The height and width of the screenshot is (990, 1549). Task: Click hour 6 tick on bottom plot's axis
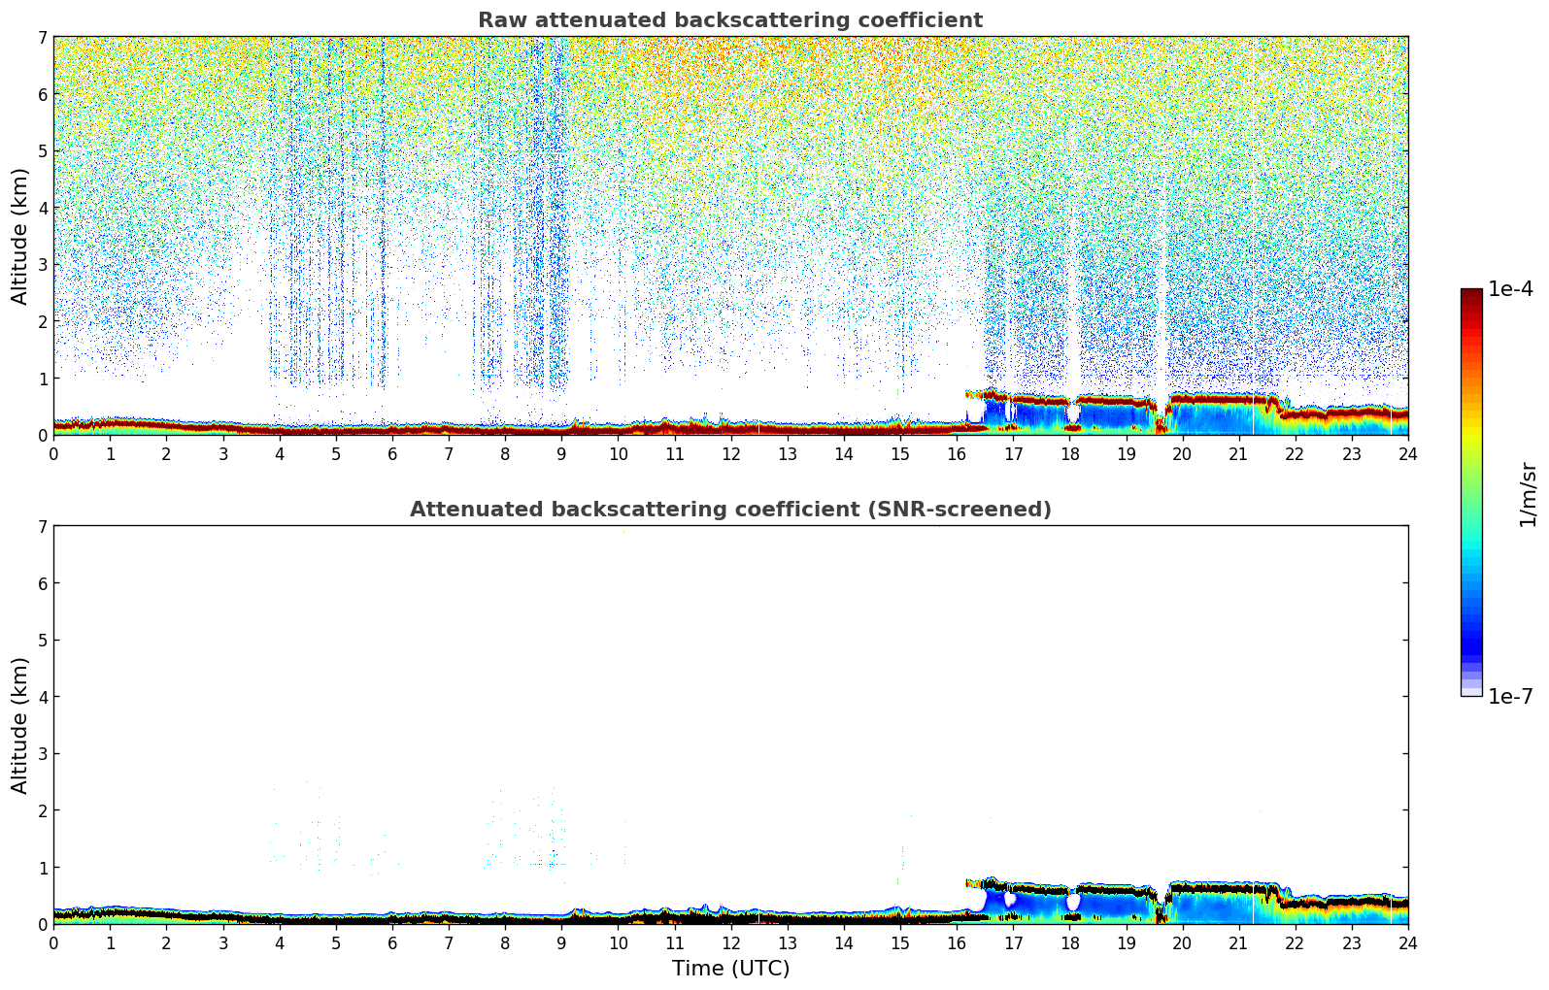392,942
